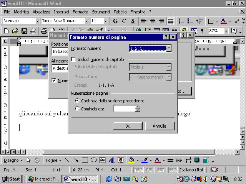Align text to the right
The width and height of the screenshot is (246, 184).
click(161, 21)
